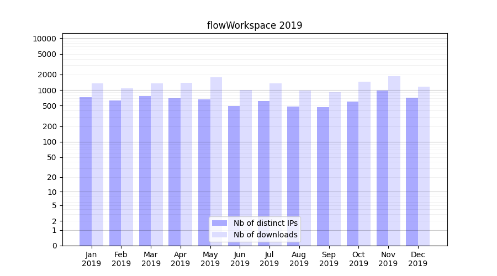Viewport: 497px width, 276px height.
Task: Click the Nb of downloads legend swatch
Action: click(219, 235)
